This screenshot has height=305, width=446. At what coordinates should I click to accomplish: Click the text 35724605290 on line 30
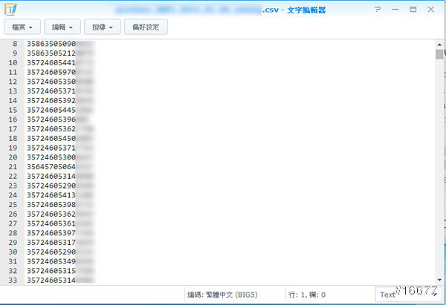[51, 252]
